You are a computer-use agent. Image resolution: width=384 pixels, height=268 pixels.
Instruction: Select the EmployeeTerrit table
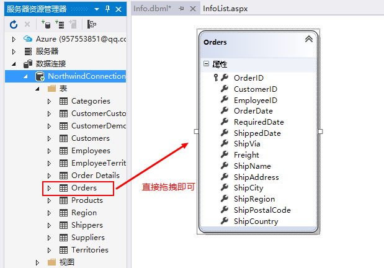(99, 163)
